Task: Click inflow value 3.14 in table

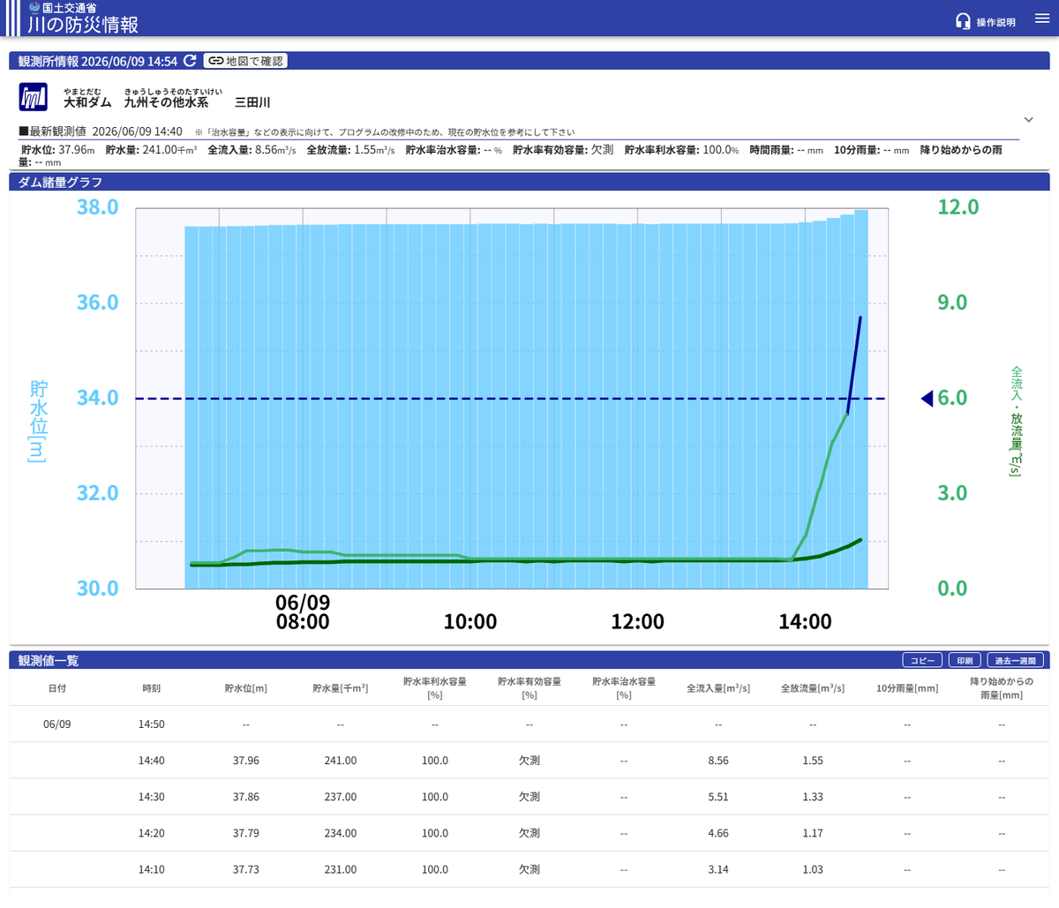Action: [718, 869]
